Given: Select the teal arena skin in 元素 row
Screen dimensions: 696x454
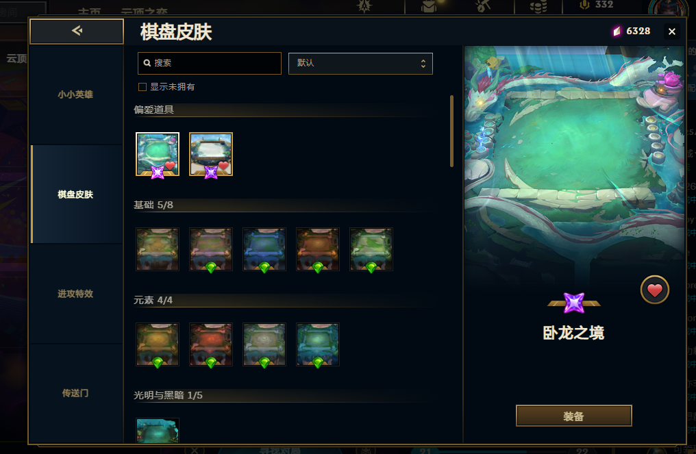Looking at the screenshot, I should click(318, 344).
